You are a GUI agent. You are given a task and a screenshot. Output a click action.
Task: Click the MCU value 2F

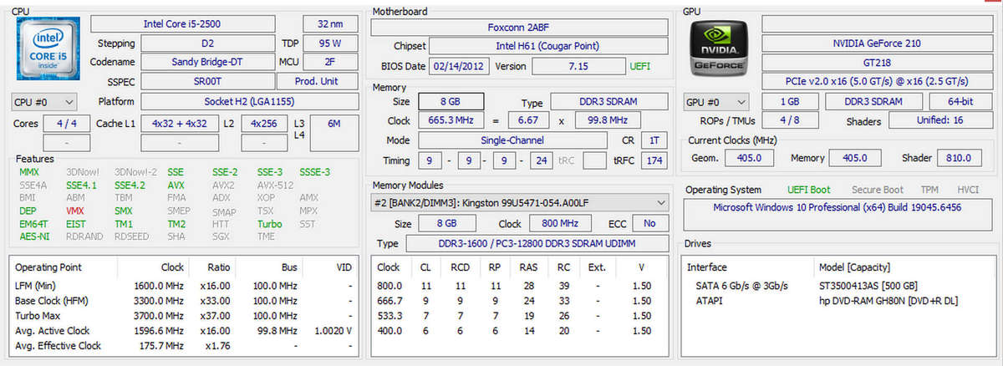[x=329, y=62]
